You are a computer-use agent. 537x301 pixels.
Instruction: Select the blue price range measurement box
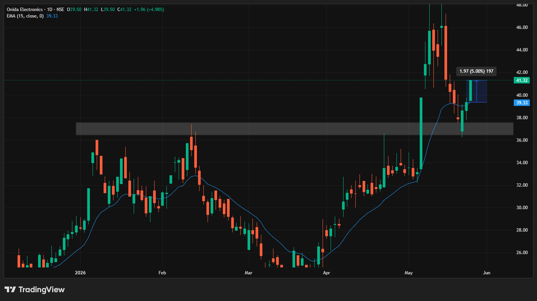(x=476, y=91)
